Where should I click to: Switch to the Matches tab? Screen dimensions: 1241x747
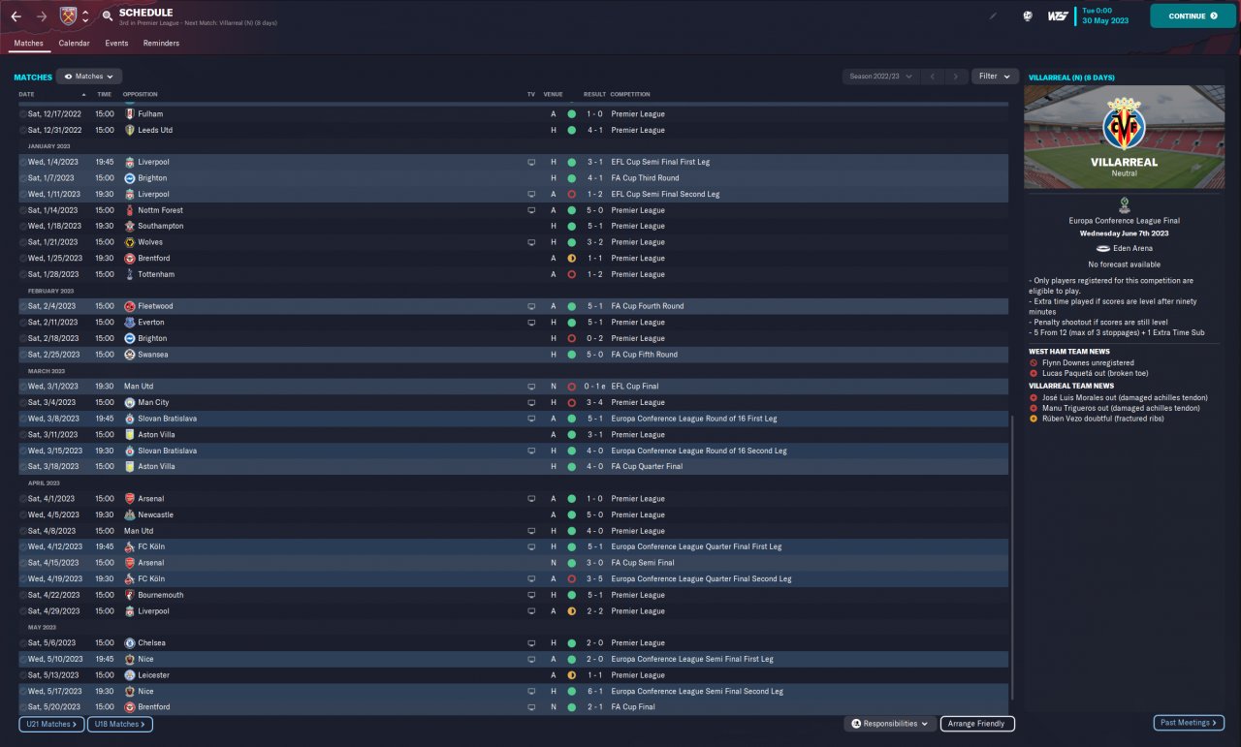click(28, 44)
